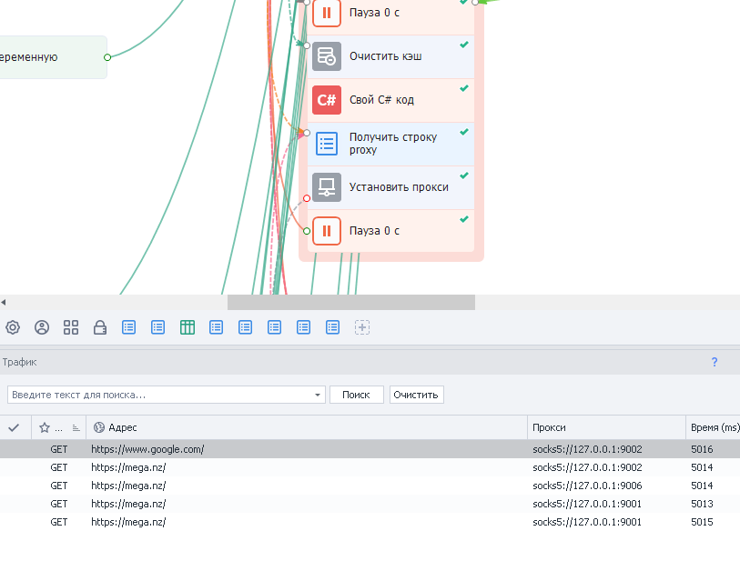This screenshot has height=561, width=740.
Task: Open the four-squares grid panel icon
Action: click(71, 327)
